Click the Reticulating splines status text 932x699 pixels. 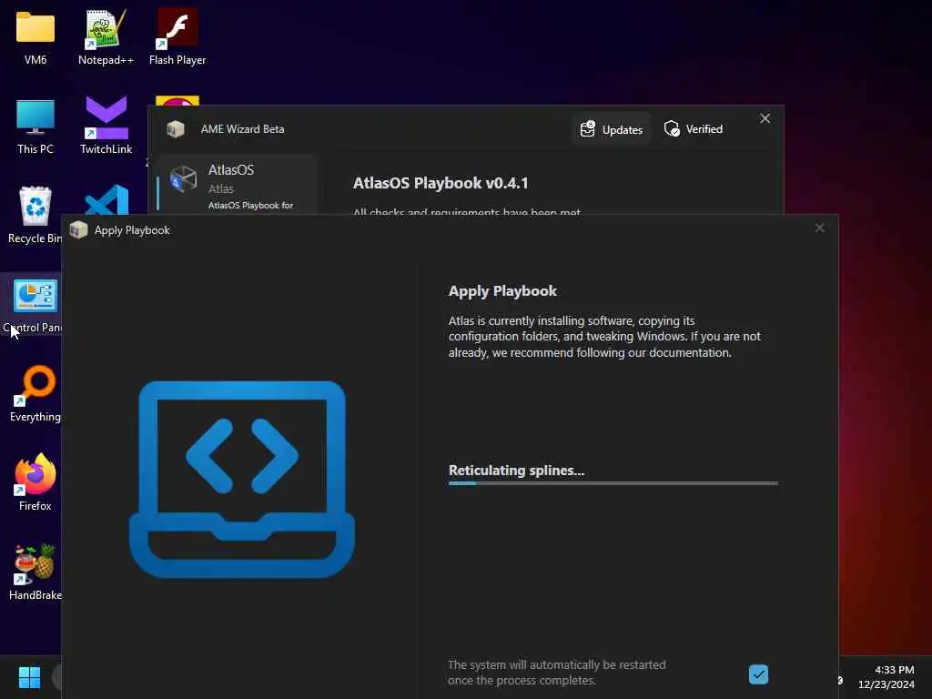click(517, 471)
